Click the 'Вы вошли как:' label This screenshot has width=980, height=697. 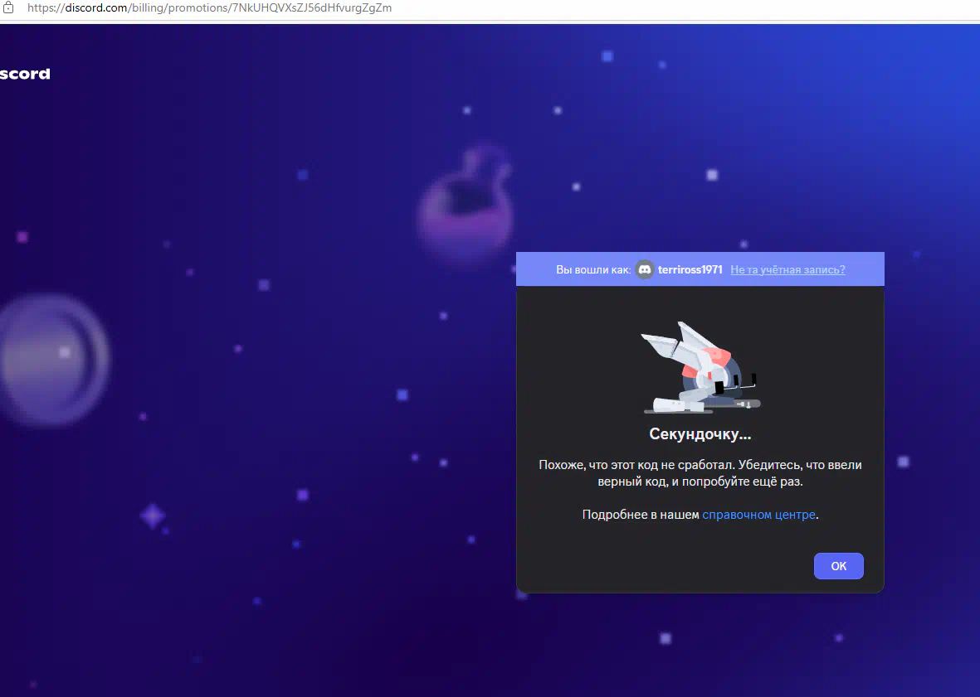(593, 269)
